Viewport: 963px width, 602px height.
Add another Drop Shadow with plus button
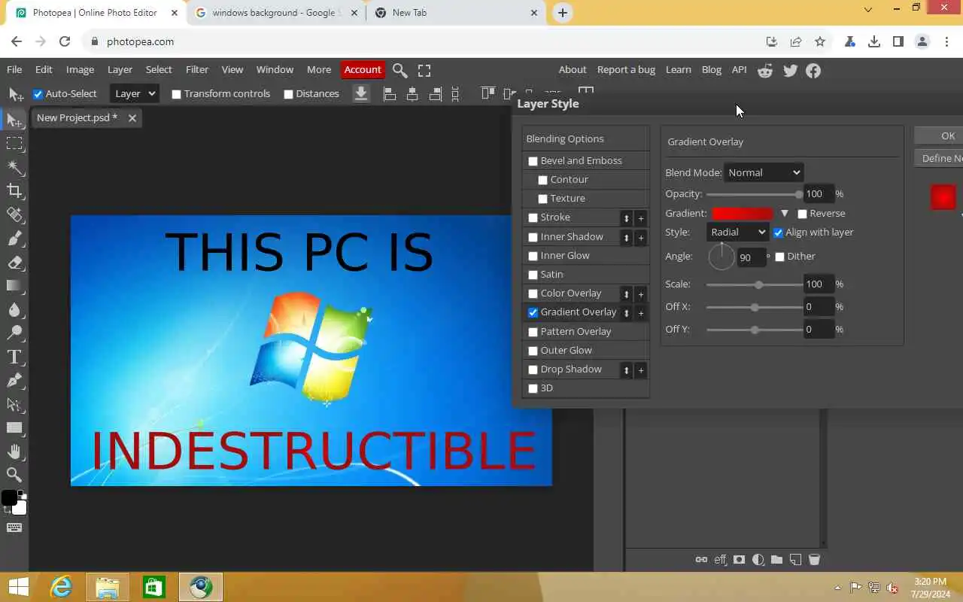click(x=641, y=370)
